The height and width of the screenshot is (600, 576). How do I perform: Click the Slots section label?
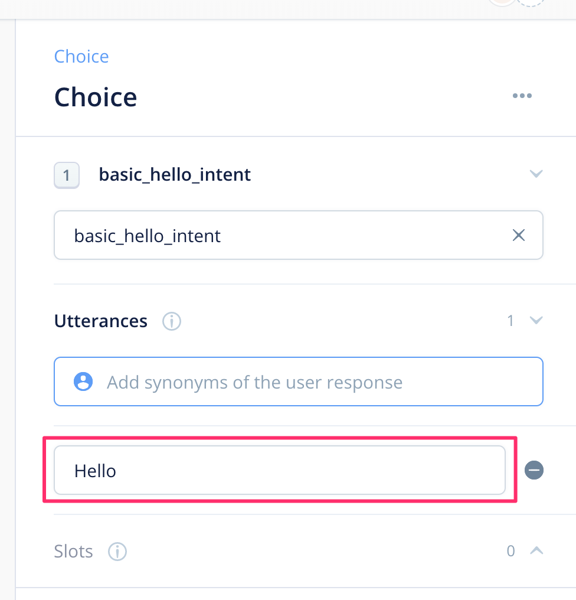tap(74, 552)
